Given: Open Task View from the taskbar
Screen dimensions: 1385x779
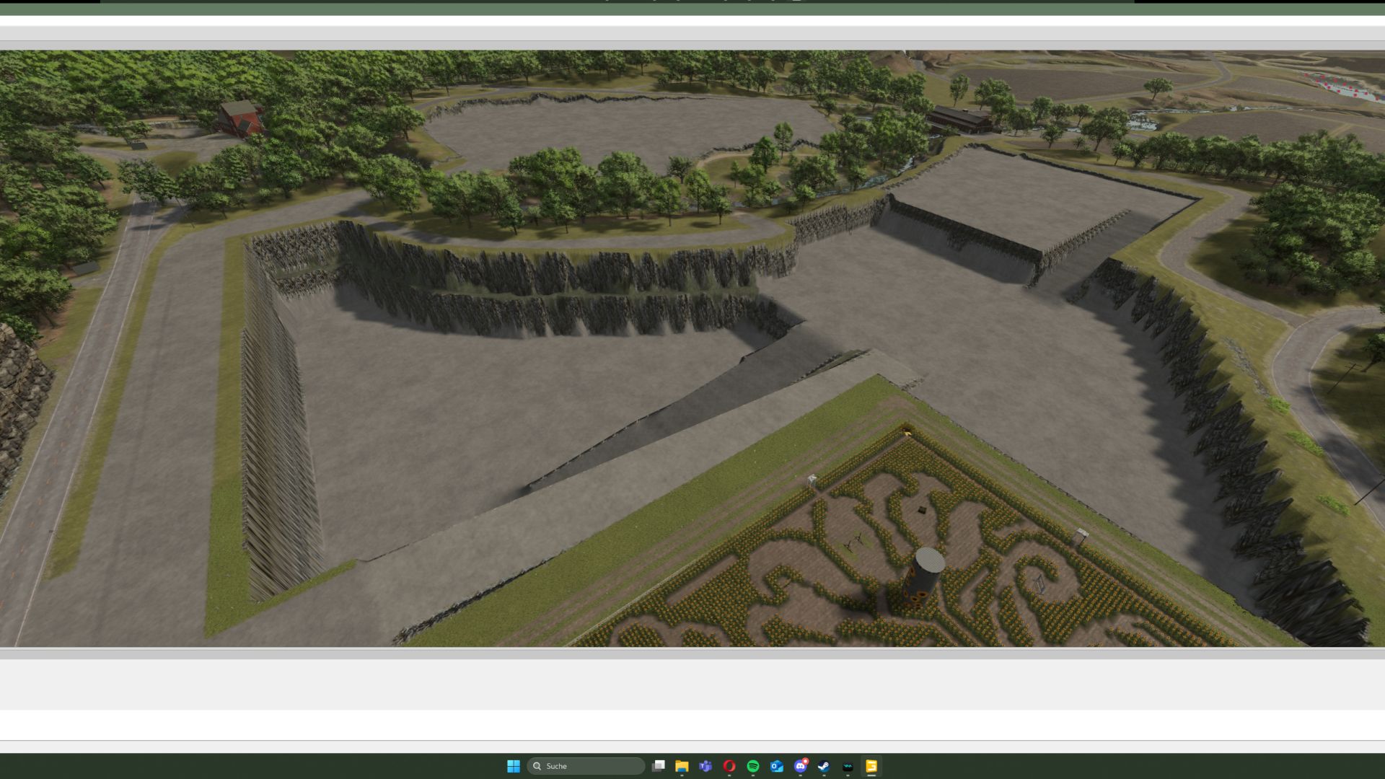Looking at the screenshot, I should [x=658, y=766].
